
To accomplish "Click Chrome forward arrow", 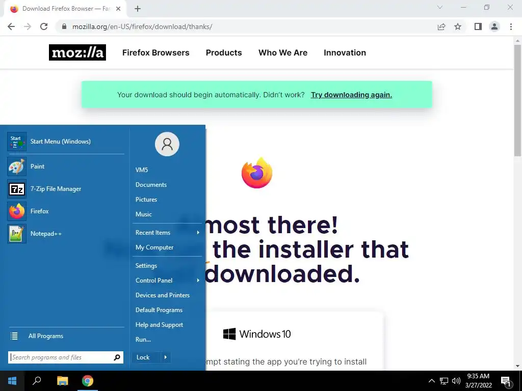I will click(x=28, y=26).
